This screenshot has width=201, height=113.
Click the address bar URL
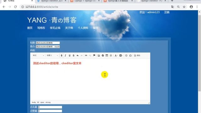pyautogui.click(x=42, y=7)
